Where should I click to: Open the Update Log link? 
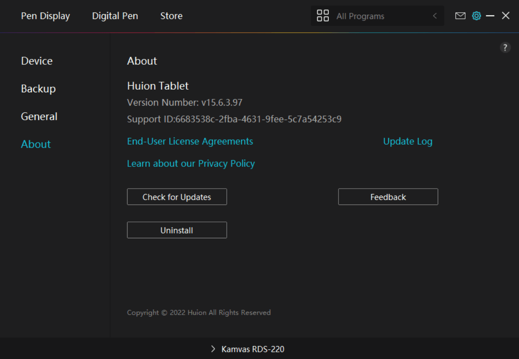pos(408,142)
